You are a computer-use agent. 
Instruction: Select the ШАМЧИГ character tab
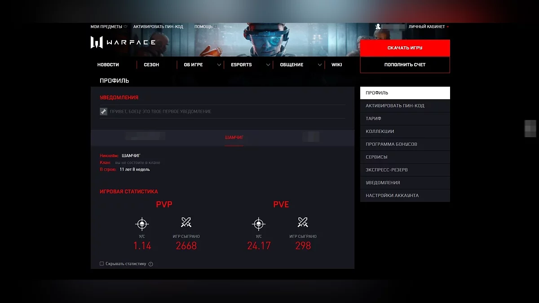click(x=234, y=137)
